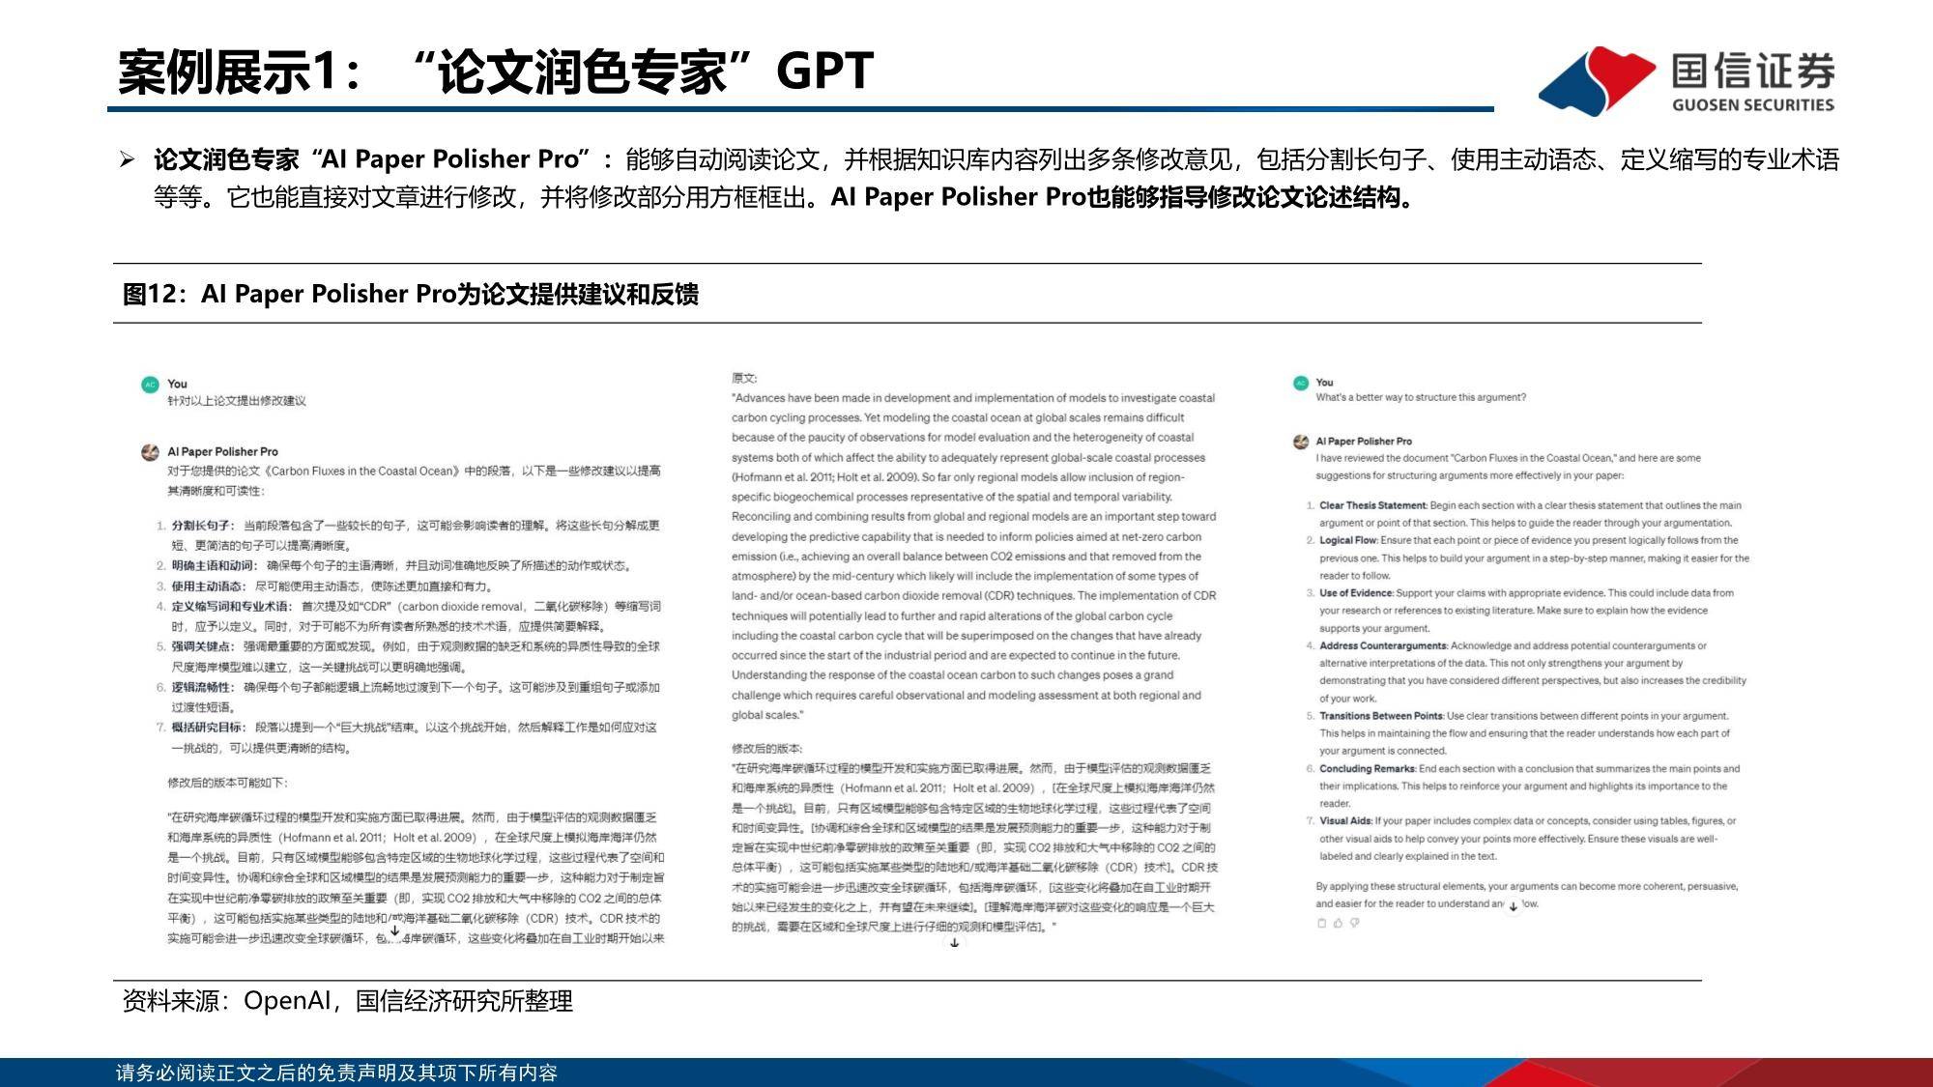Click the bold bullet heading "论文润色专家" in the description

tap(226, 159)
